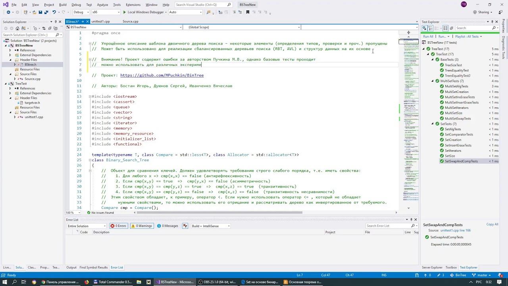The height and width of the screenshot is (286, 508).
Task: Click the Undo arrow in toolbar
Action: click(54, 12)
